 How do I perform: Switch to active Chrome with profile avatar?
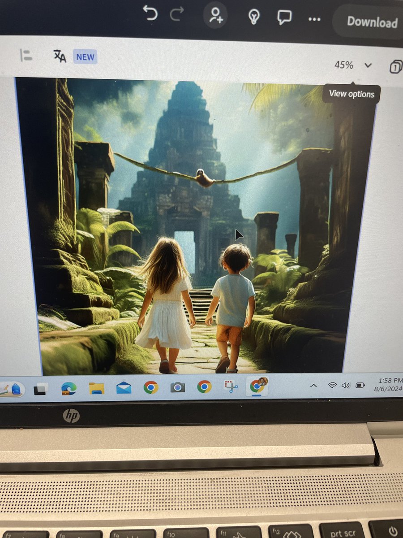pos(258,386)
